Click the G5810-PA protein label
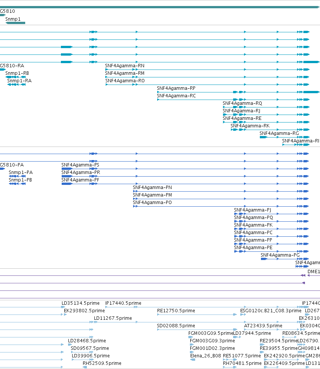Viewport: 320px width, 369px height. [12, 165]
